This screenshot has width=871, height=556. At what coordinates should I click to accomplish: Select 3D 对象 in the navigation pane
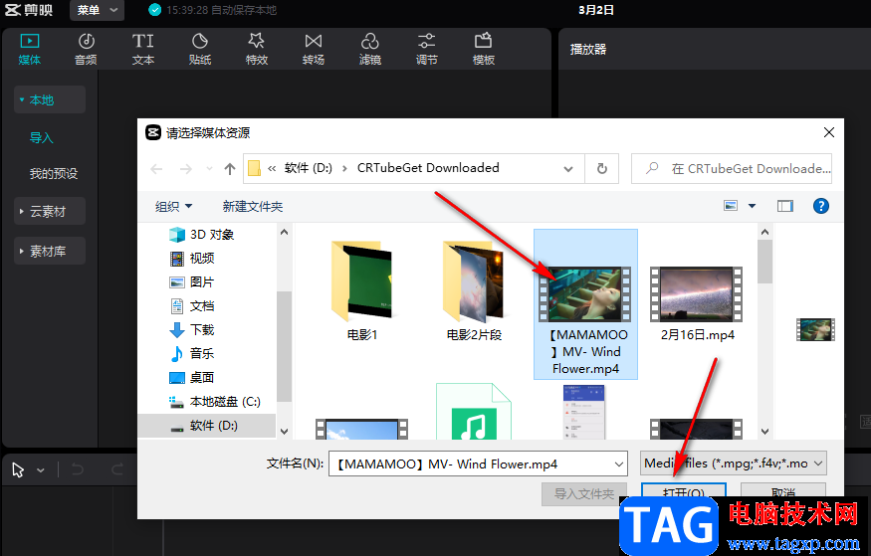coord(201,235)
